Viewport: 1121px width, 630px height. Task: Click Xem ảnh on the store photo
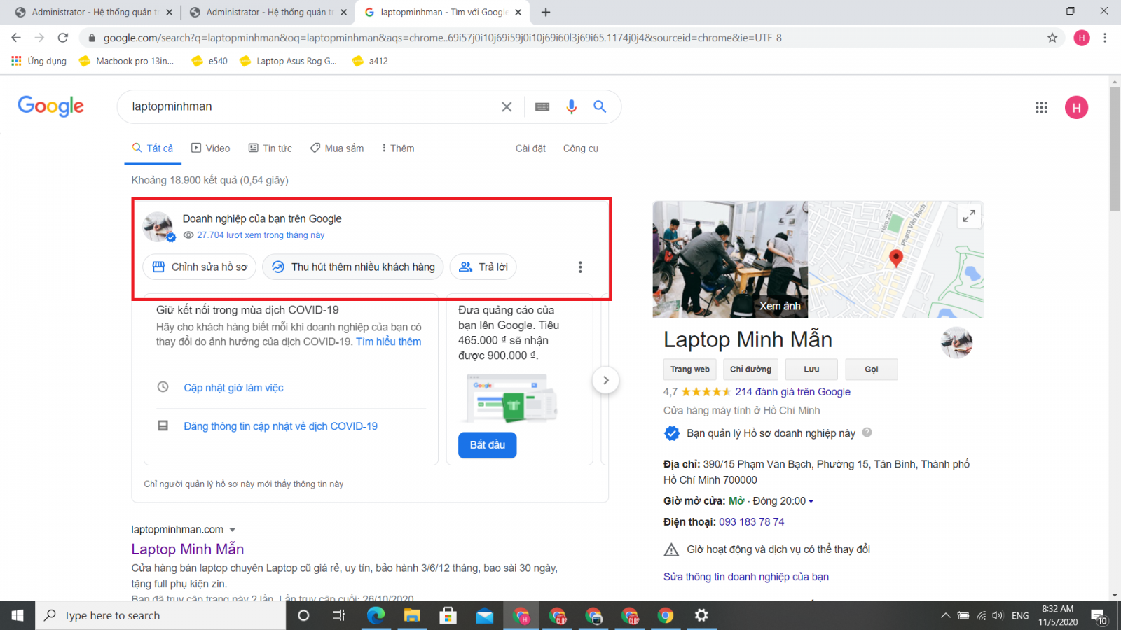[780, 306]
